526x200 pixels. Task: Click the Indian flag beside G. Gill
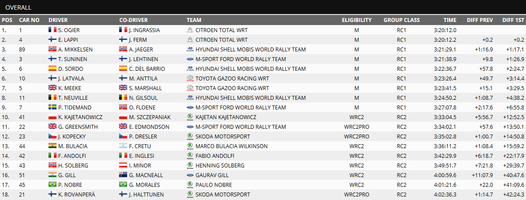52,175
